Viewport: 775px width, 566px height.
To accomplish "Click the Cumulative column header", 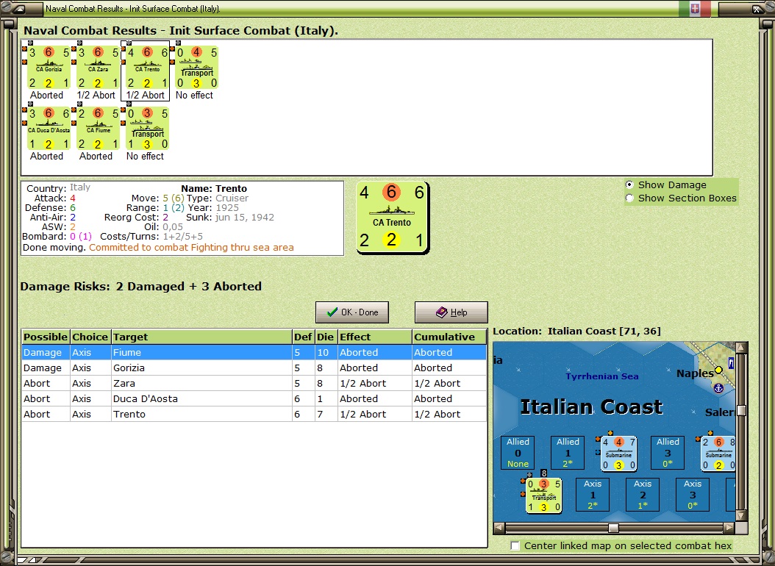I will click(x=449, y=337).
